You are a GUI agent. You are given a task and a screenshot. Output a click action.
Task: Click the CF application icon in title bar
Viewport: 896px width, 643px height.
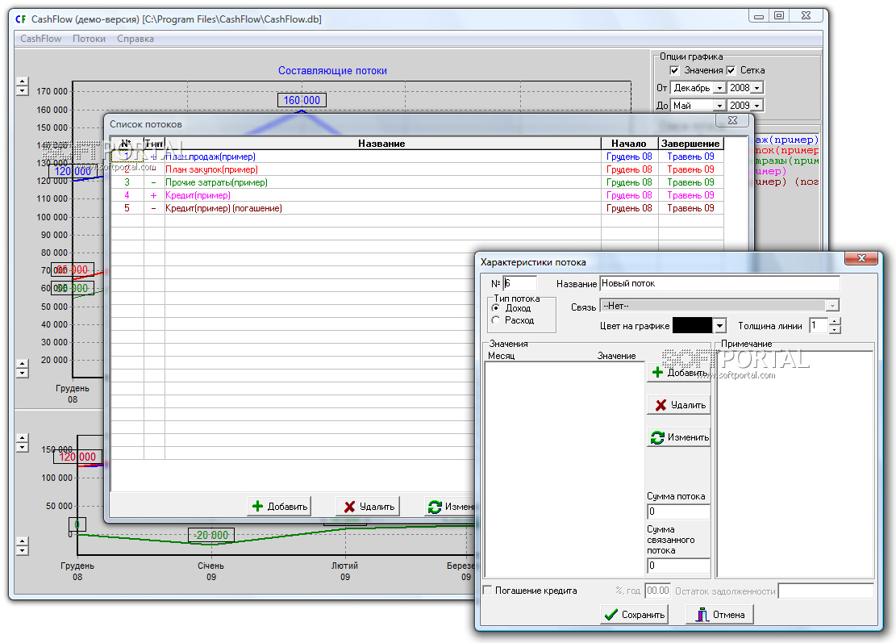(21, 19)
